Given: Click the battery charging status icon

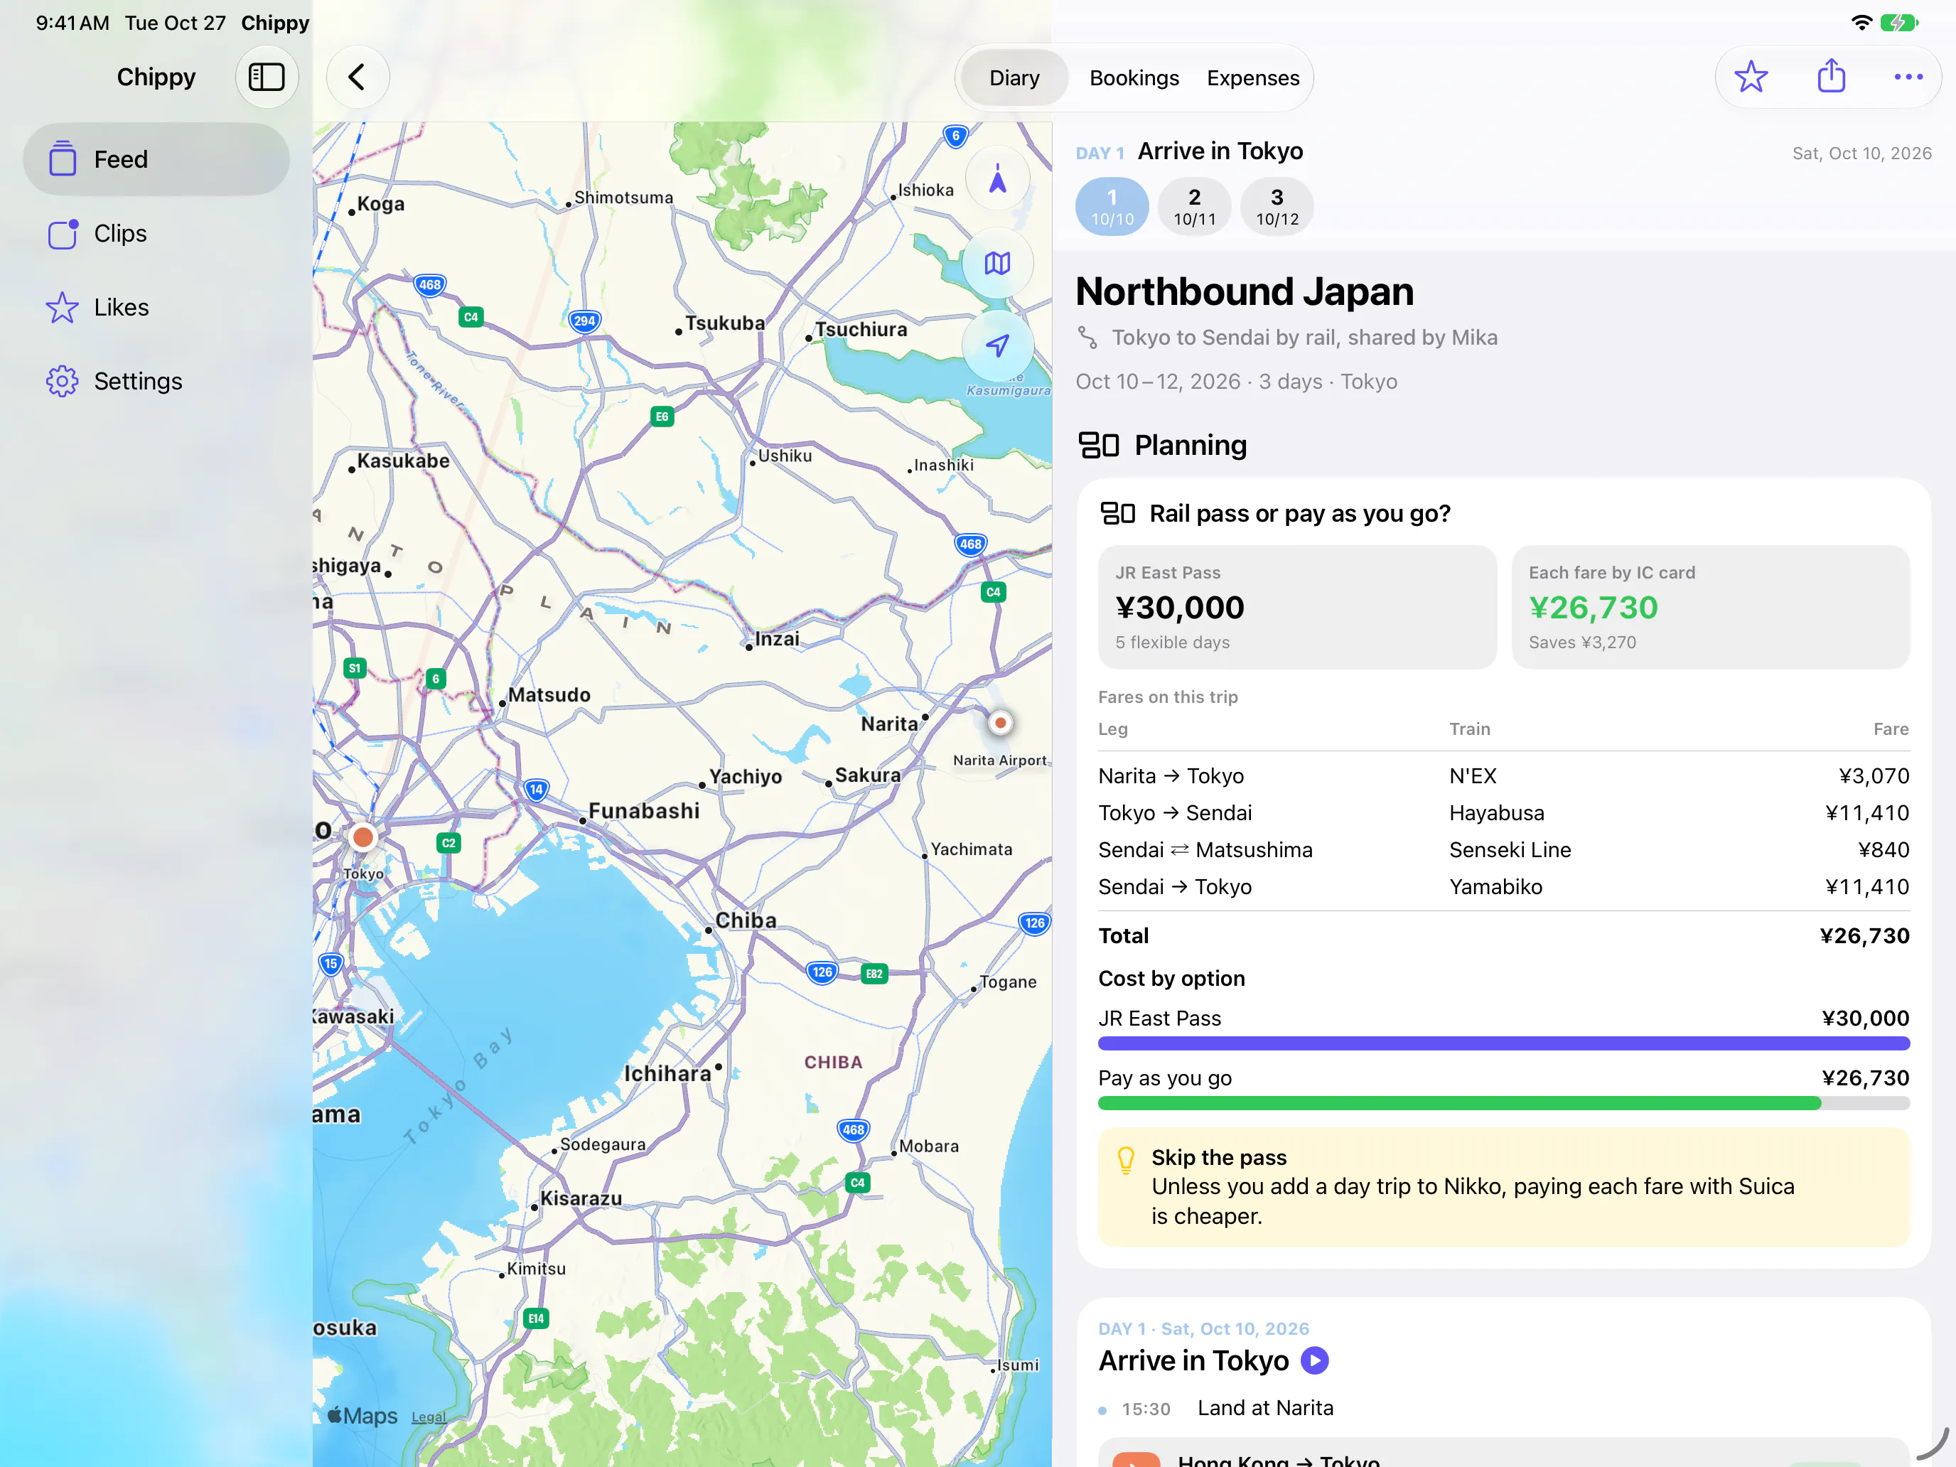Looking at the screenshot, I should point(1898,22).
